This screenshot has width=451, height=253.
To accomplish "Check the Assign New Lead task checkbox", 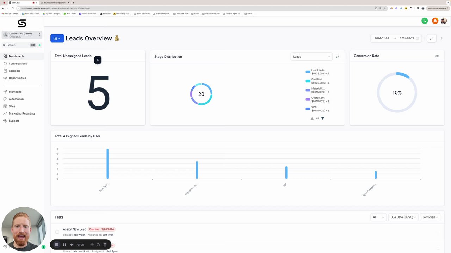I will coord(57,232).
